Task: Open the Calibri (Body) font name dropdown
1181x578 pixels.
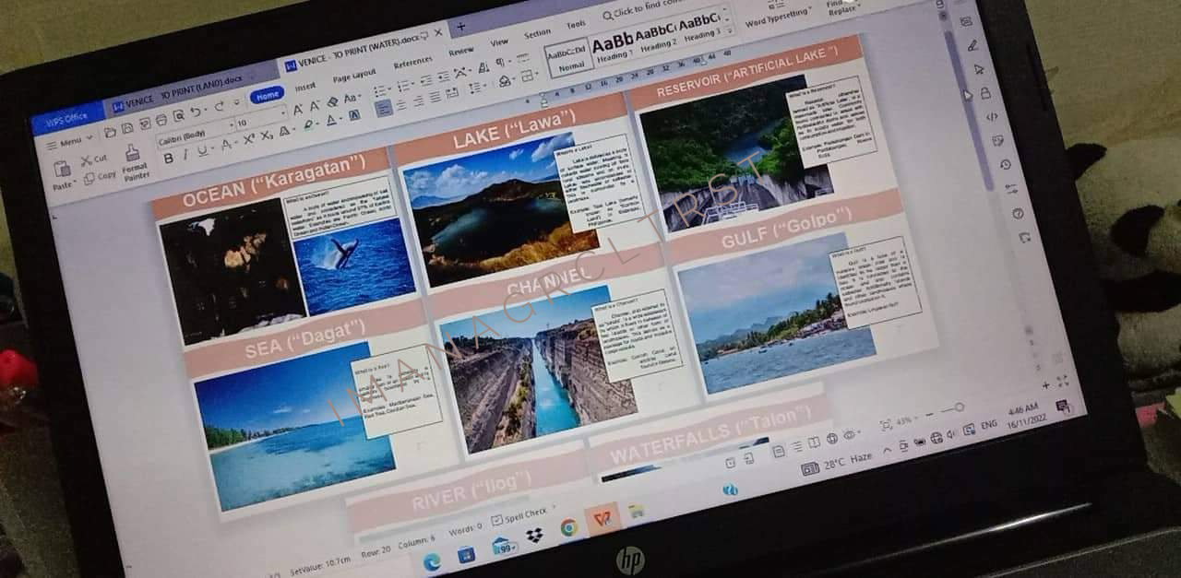Action: (196, 136)
